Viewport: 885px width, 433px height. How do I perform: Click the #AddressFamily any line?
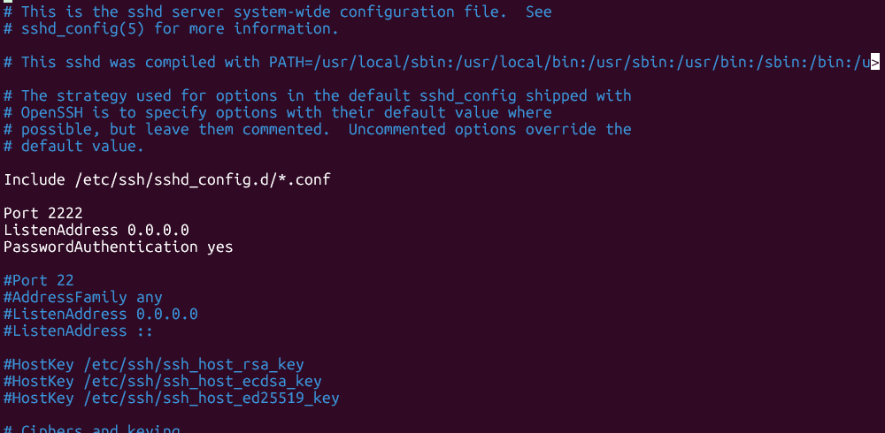(x=83, y=297)
